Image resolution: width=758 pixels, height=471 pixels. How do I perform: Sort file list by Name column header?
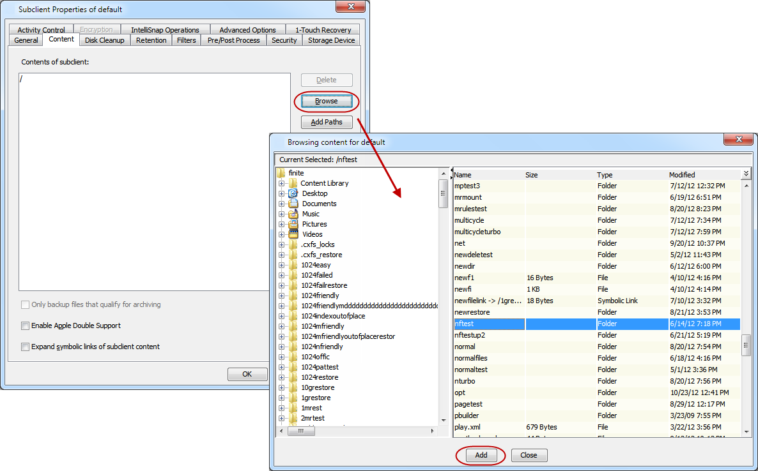coord(486,174)
